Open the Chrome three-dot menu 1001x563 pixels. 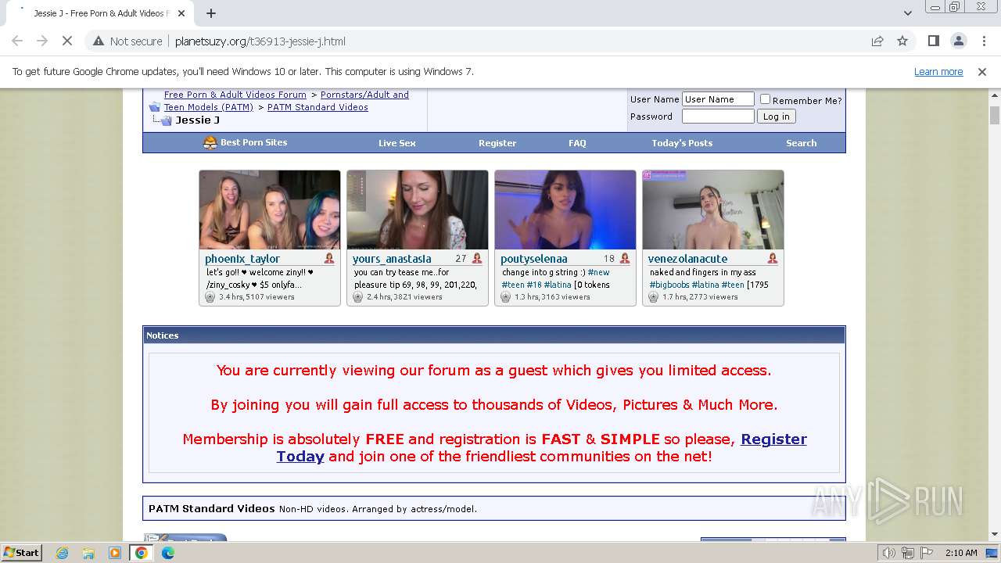(x=983, y=41)
